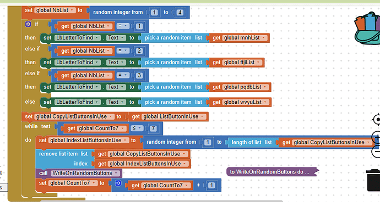
Task: Click the number 7 in while test
Action: (153, 128)
